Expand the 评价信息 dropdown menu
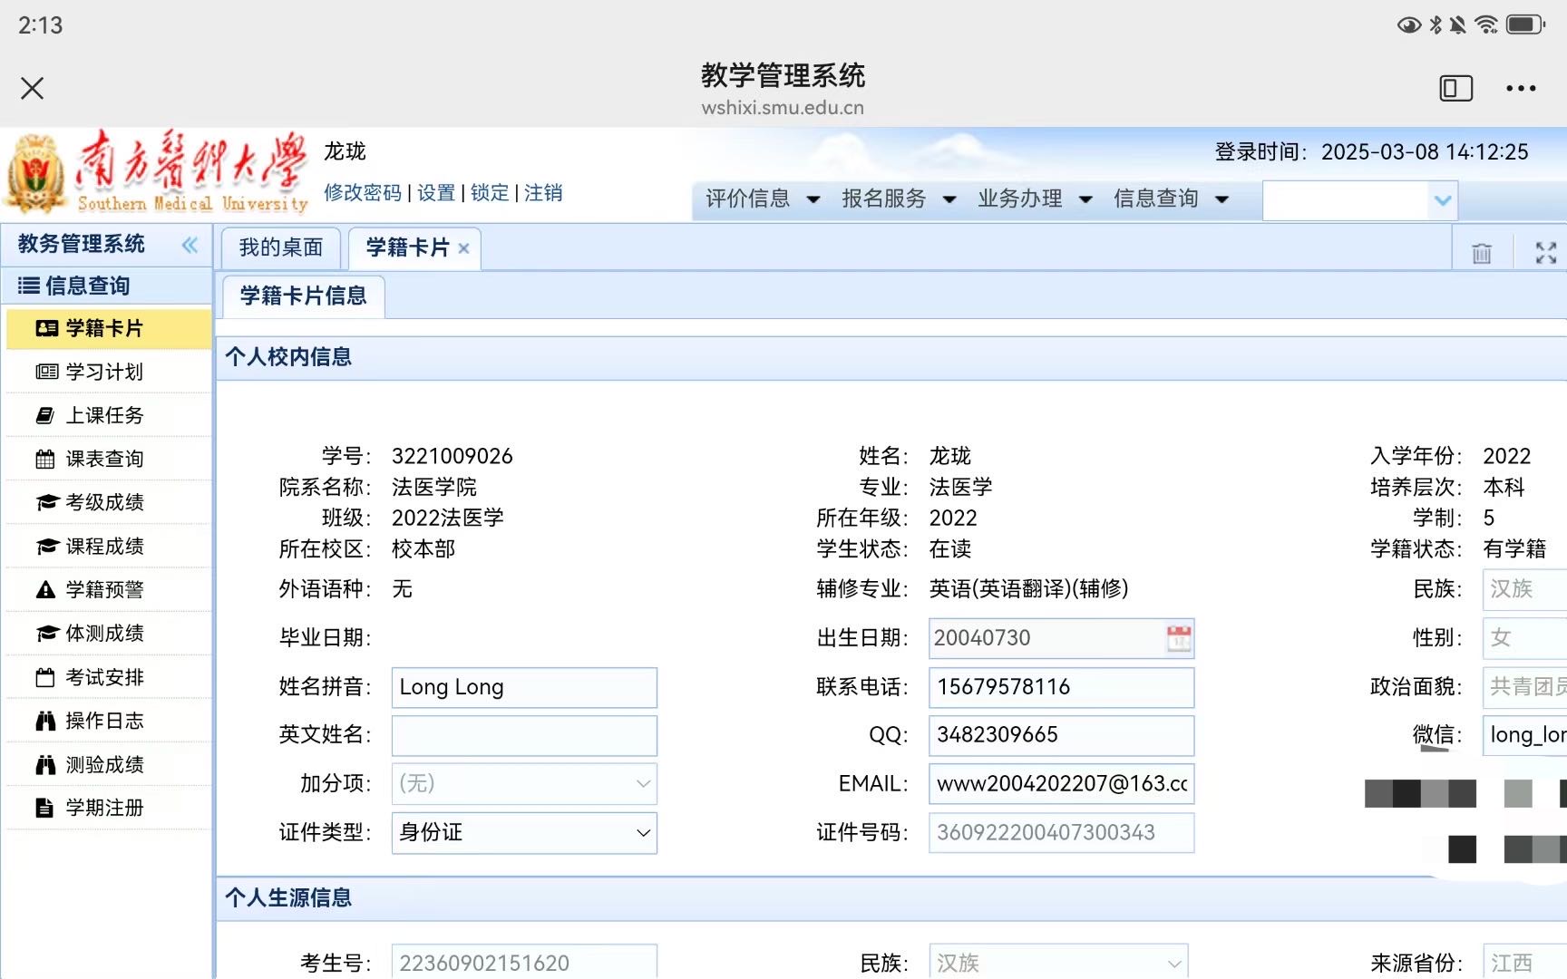Screen dimensions: 1567x979 pyautogui.click(x=762, y=199)
